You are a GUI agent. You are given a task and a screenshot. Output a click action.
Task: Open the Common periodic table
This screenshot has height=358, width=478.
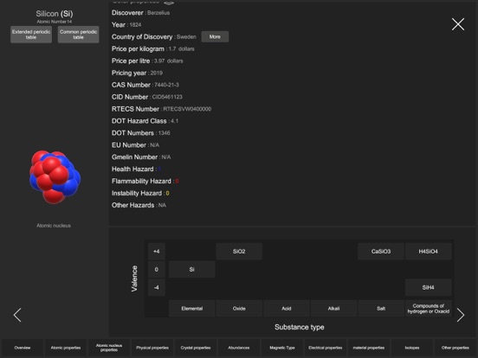click(x=78, y=35)
